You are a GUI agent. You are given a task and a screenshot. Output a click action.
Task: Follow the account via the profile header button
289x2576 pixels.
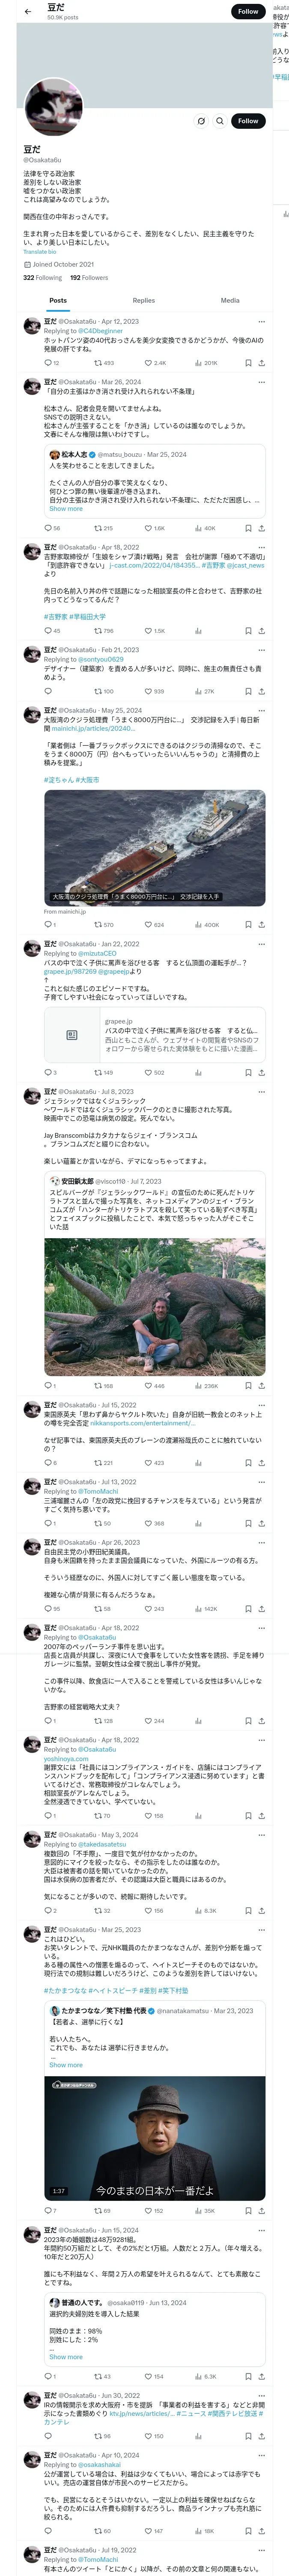pos(247,121)
